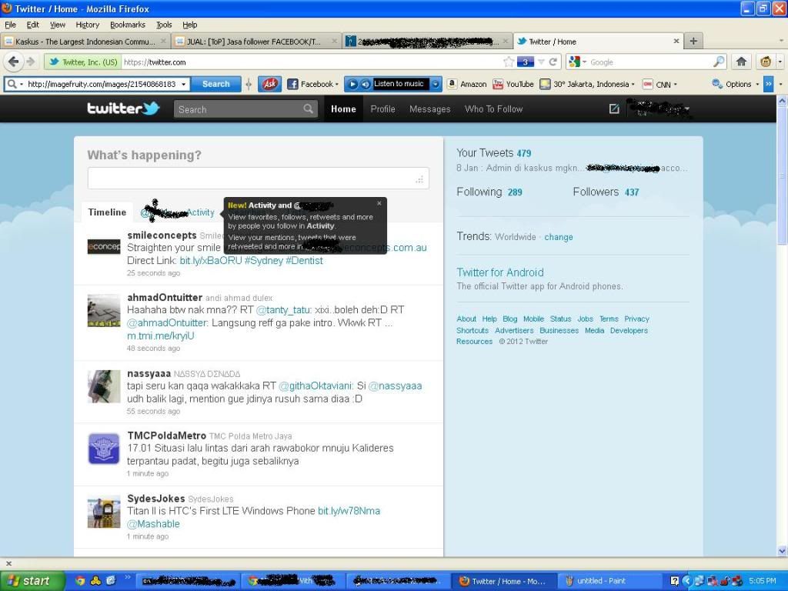The image size is (788, 591).
Task: Click the Twitter / Home taskbar button
Action: (505, 581)
